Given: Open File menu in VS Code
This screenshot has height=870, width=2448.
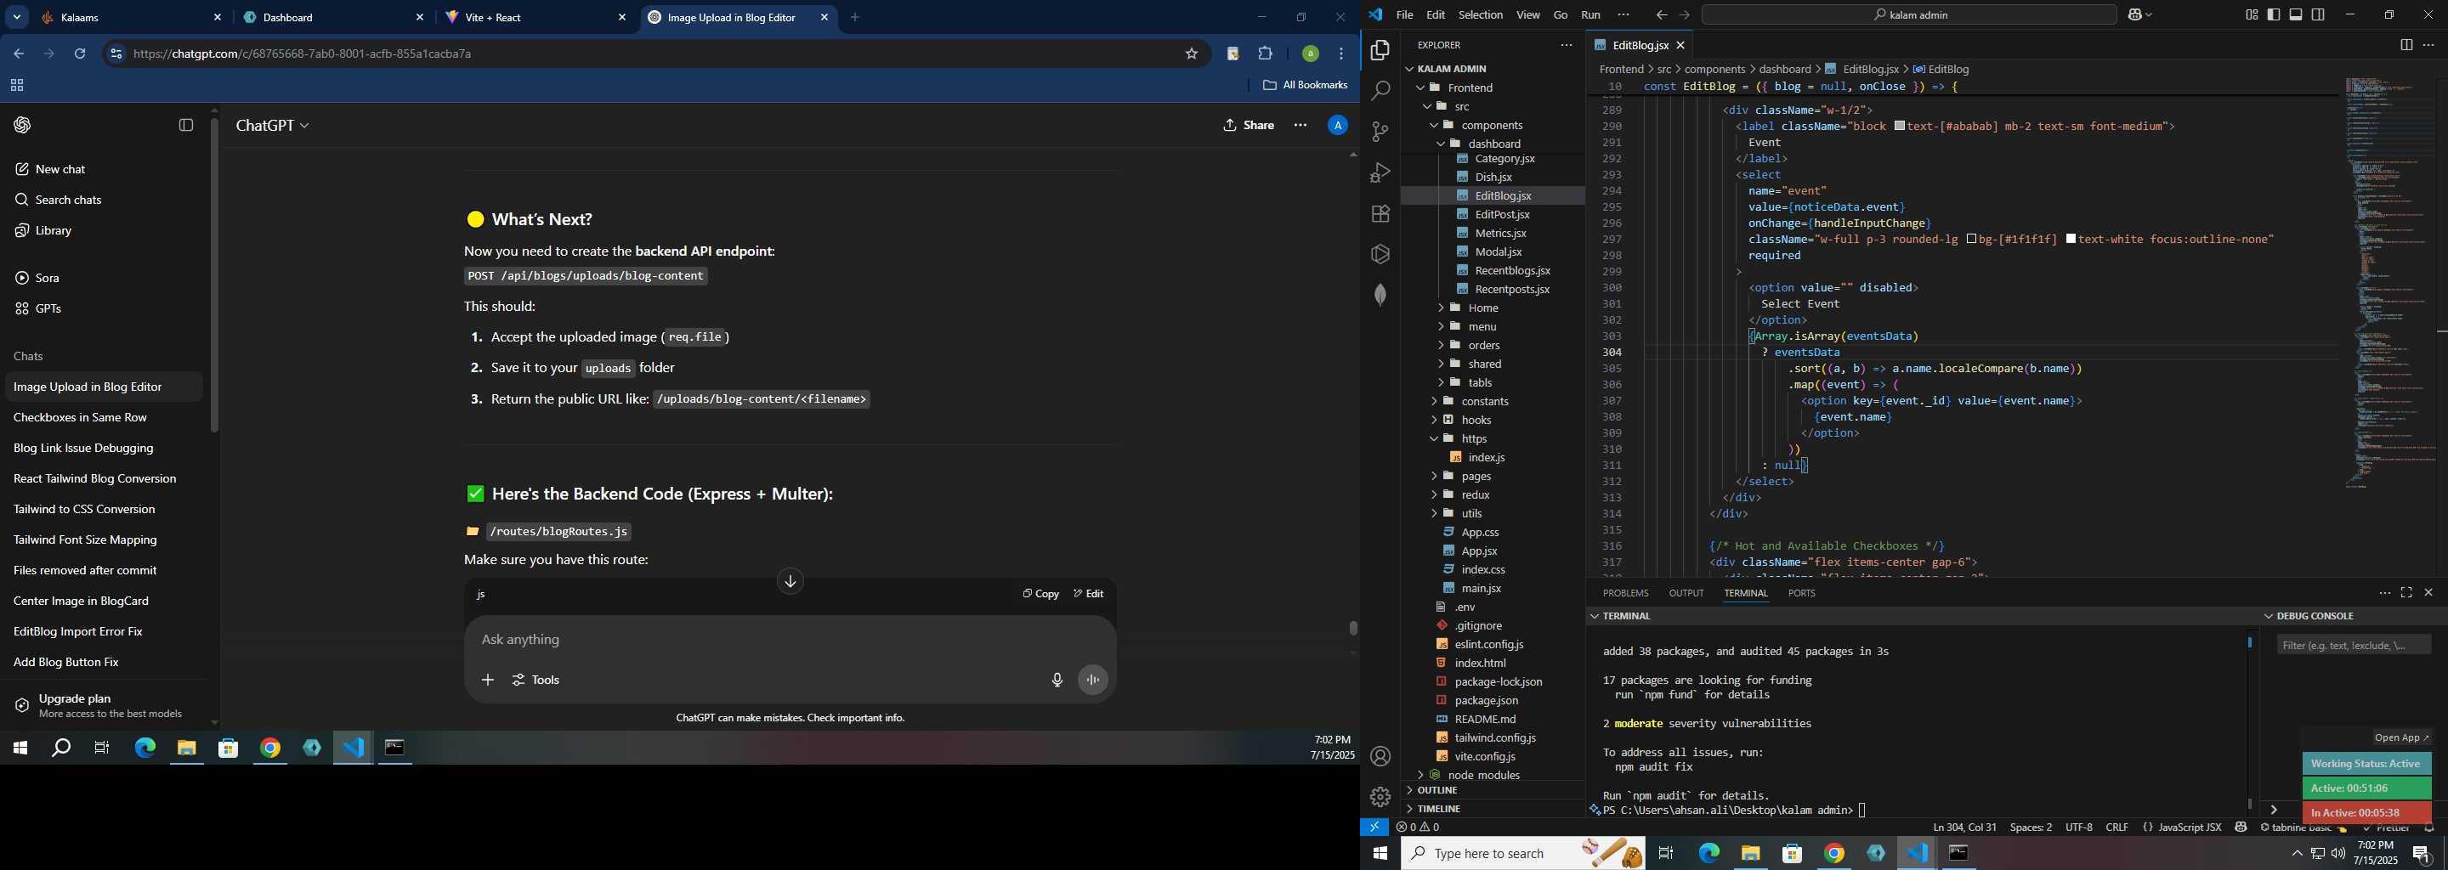Looking at the screenshot, I should (1403, 15).
